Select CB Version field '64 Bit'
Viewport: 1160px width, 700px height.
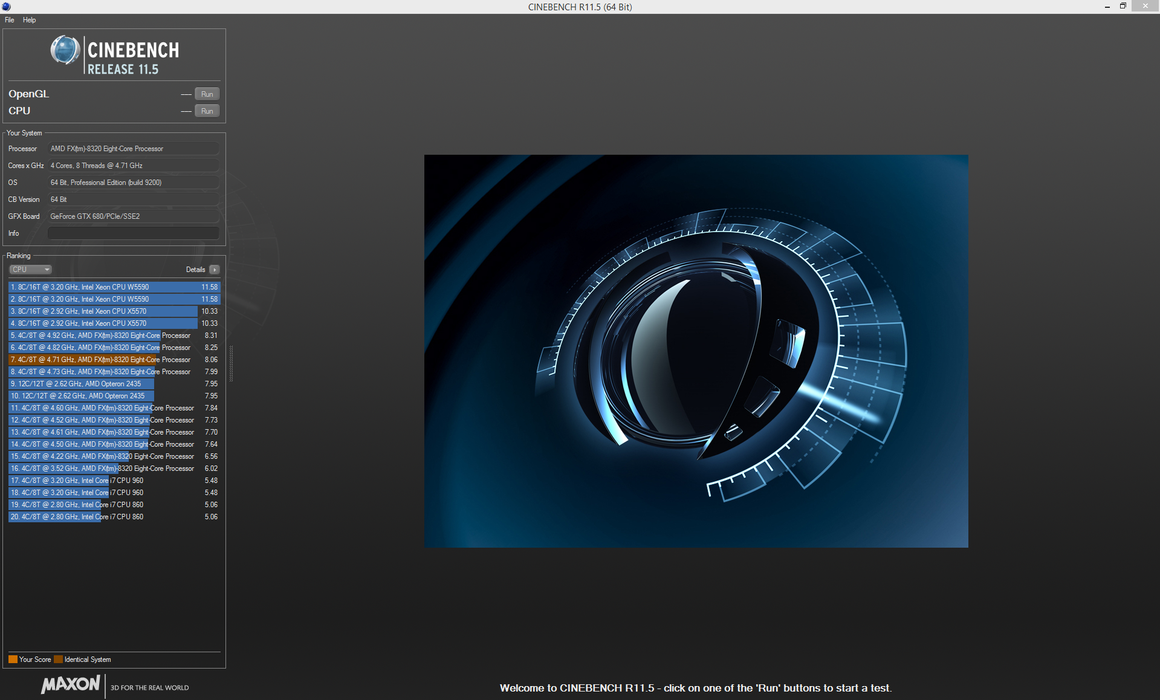click(x=134, y=199)
